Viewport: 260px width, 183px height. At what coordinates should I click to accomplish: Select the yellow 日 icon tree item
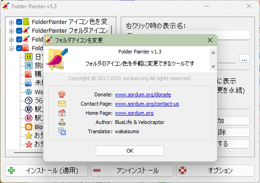pyautogui.click(x=29, y=57)
